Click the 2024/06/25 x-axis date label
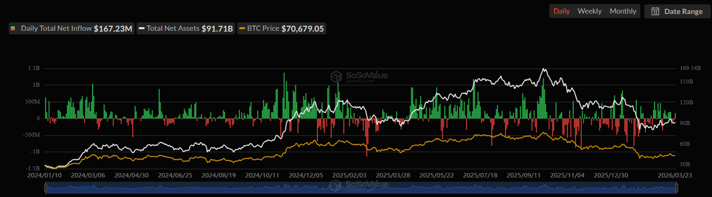Viewport: 712px width, 197px height. [x=175, y=175]
